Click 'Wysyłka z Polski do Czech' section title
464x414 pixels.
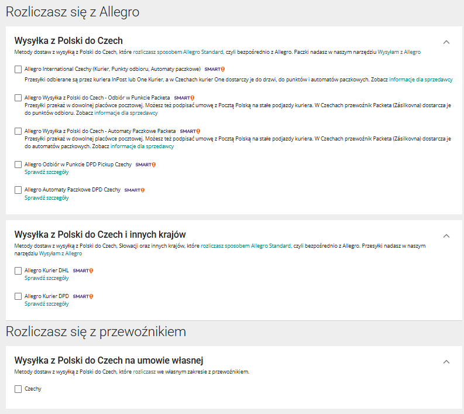pyautogui.click(x=68, y=40)
